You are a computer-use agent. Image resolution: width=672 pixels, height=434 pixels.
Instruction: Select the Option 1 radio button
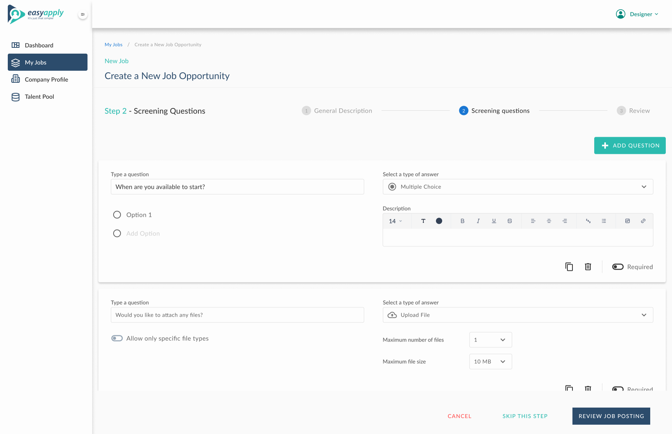[x=117, y=215]
